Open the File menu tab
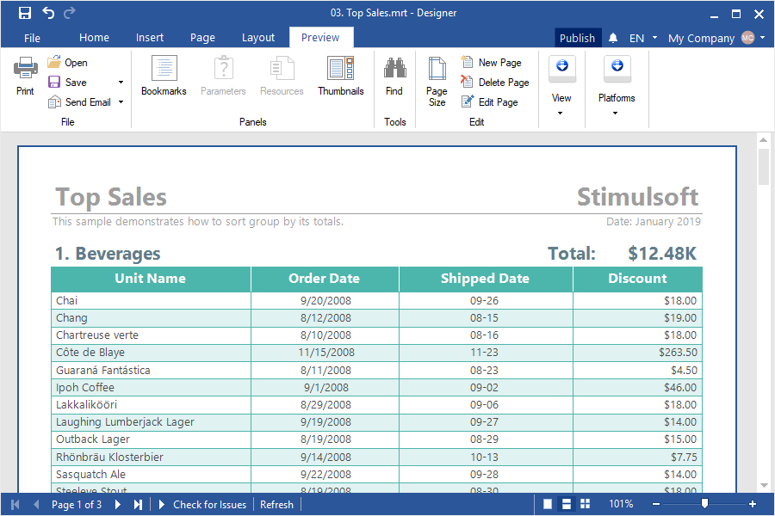 [33, 38]
